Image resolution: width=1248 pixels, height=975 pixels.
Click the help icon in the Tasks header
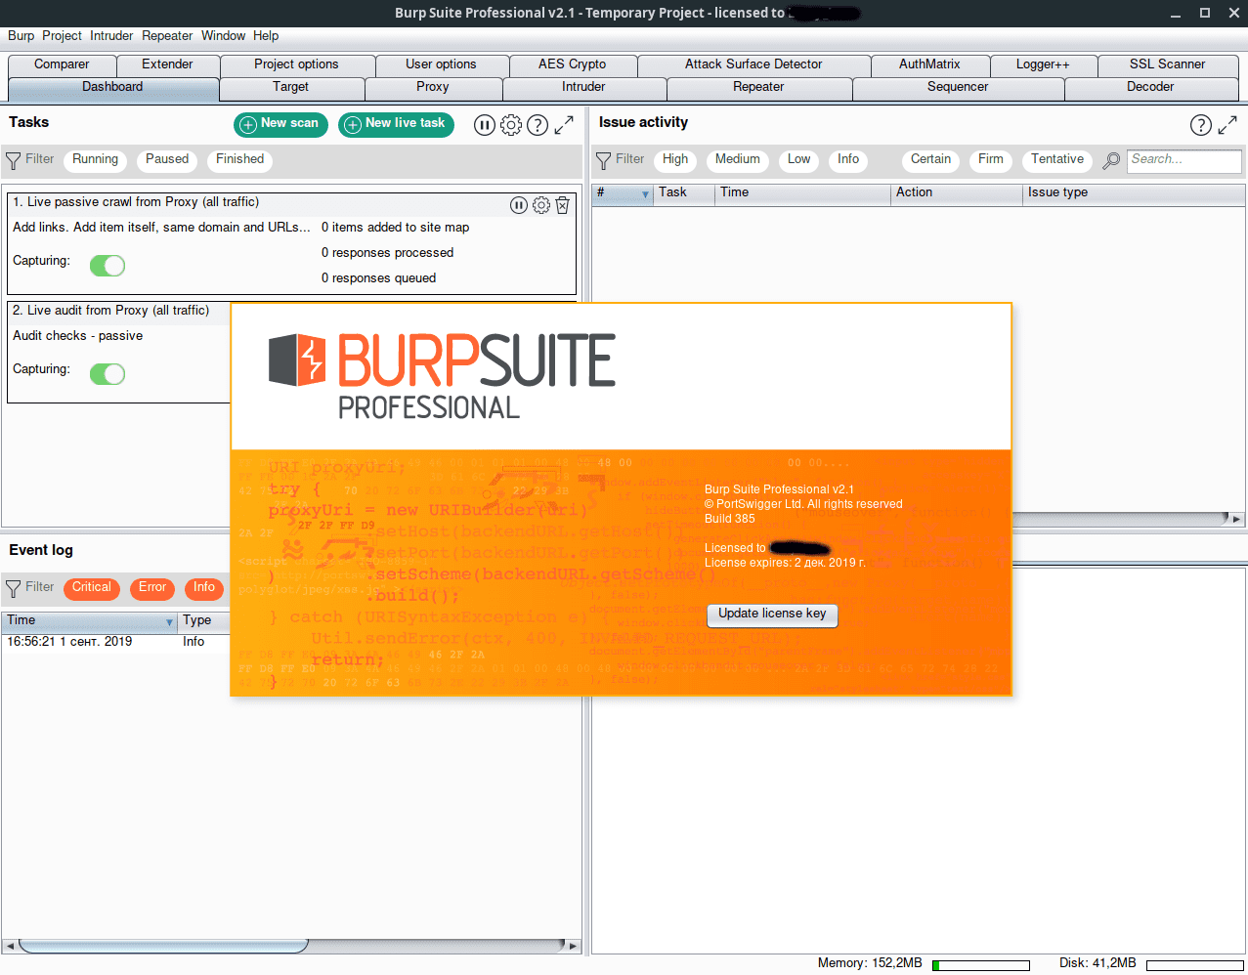[x=538, y=125]
